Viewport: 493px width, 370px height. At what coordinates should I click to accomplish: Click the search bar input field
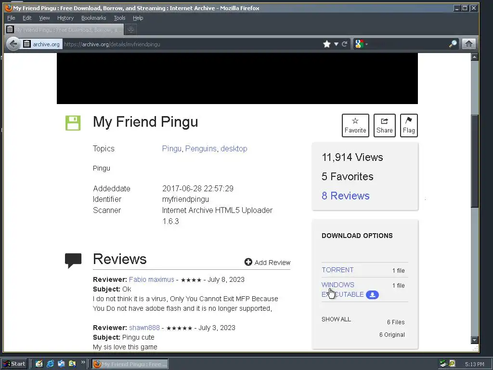[x=409, y=44]
